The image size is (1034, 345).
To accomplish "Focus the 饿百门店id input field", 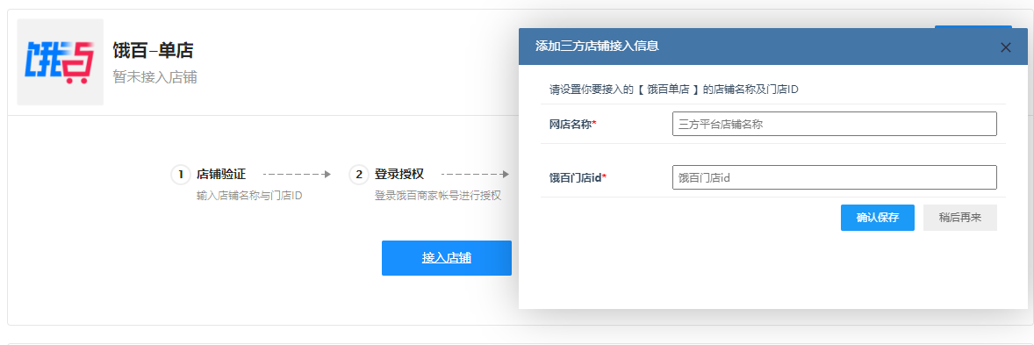I will coord(834,177).
